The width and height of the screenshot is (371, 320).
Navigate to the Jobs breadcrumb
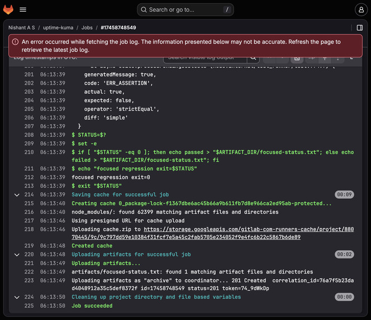pos(87,28)
